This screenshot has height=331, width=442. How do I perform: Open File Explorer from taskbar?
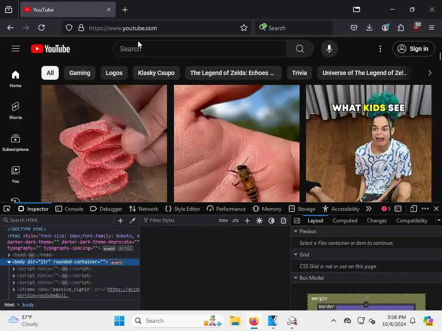(x=235, y=321)
